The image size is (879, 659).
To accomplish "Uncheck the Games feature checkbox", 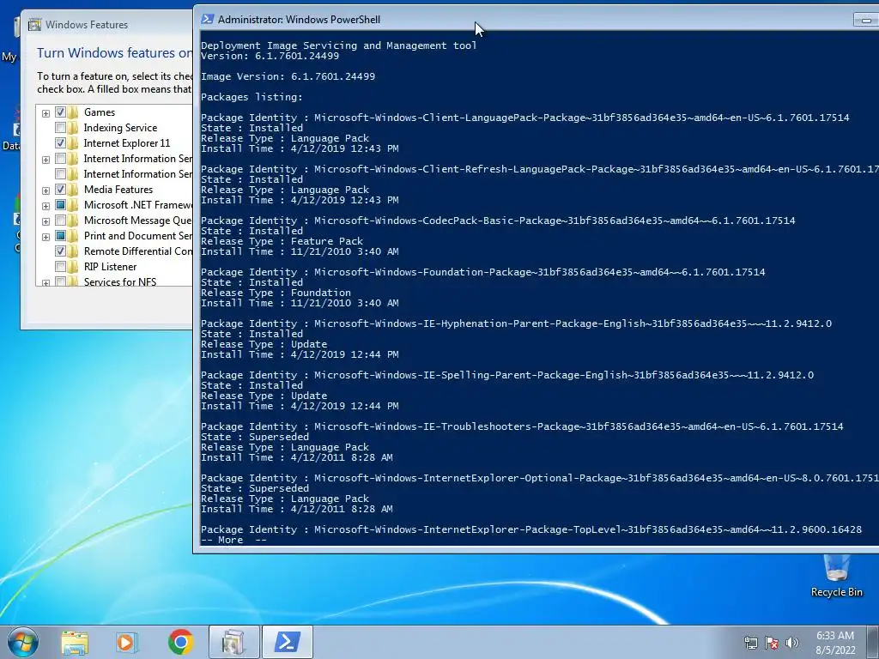I will 60,112.
